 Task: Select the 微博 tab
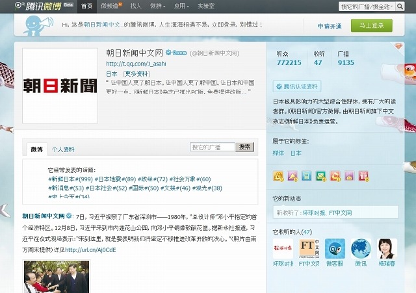[36, 149]
